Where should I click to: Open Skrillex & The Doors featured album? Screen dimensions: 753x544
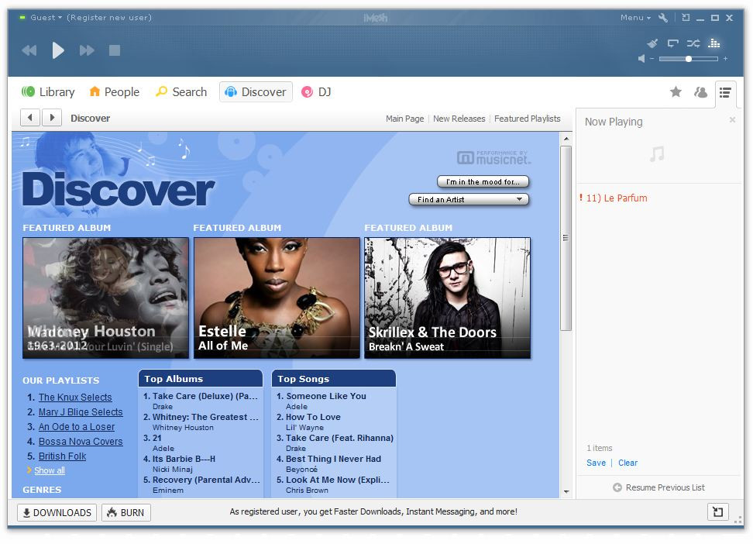(x=448, y=298)
